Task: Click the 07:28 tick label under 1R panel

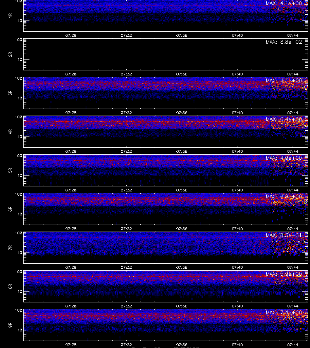Action: pyautogui.click(x=71, y=35)
